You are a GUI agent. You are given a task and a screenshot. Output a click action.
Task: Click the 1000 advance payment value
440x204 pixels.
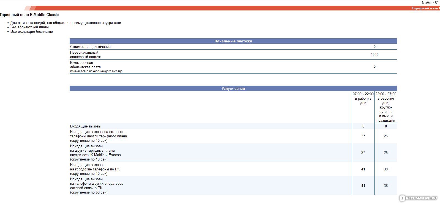[x=375, y=55]
